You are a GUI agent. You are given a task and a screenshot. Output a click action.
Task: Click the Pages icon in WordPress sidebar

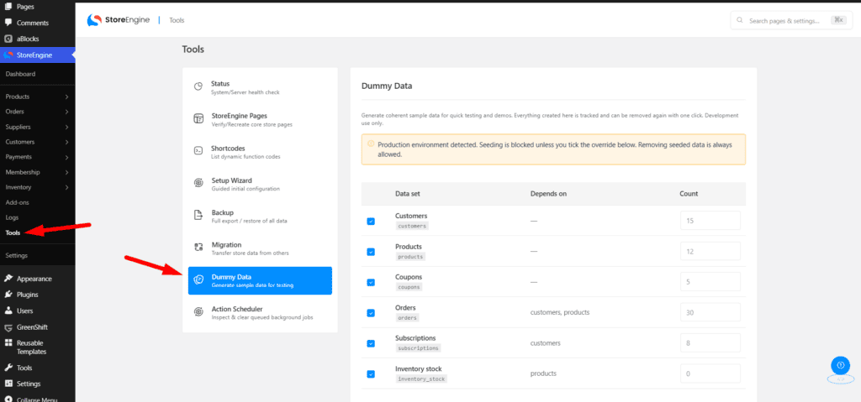click(8, 7)
